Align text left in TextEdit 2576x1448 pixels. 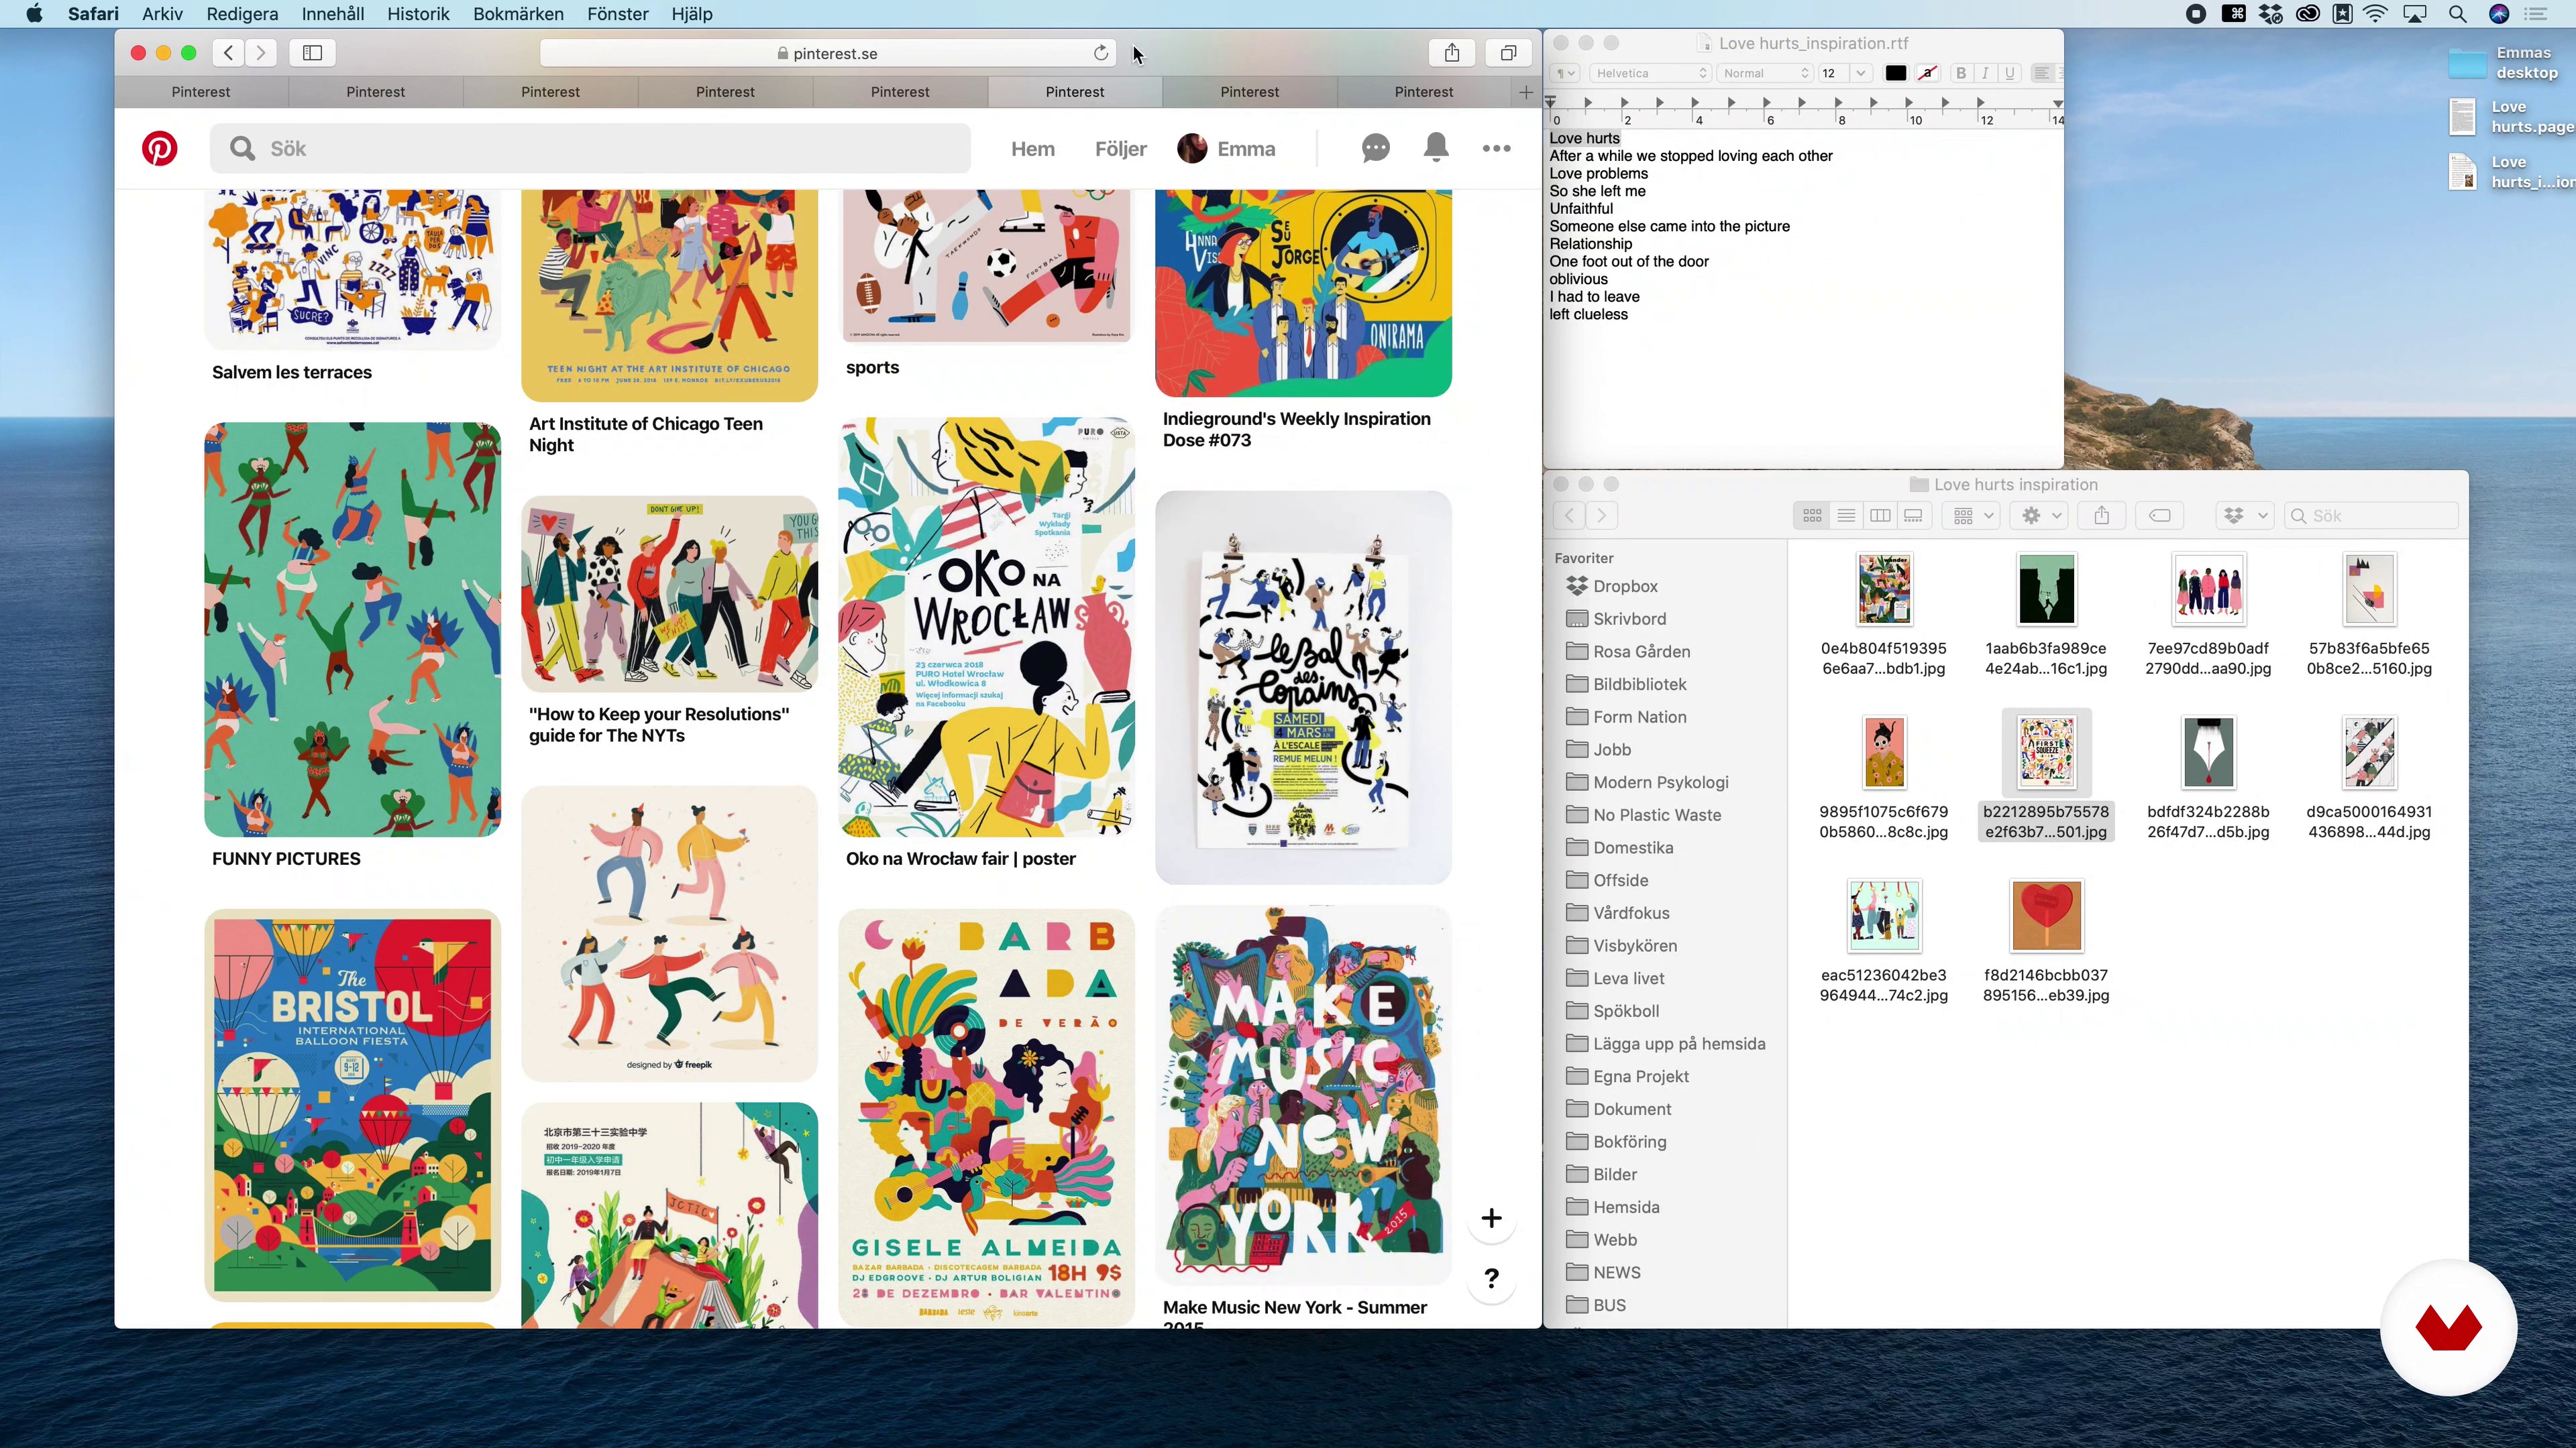(x=2041, y=73)
